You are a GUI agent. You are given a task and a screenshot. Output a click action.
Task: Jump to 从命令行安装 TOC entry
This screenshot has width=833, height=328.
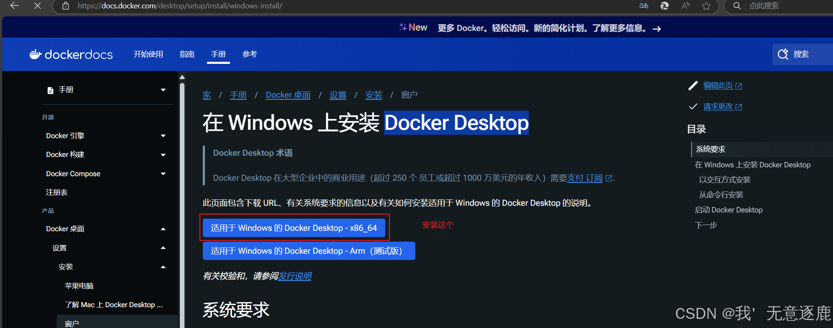point(721,195)
